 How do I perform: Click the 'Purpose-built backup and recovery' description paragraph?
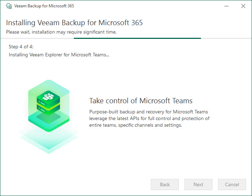[149, 118]
